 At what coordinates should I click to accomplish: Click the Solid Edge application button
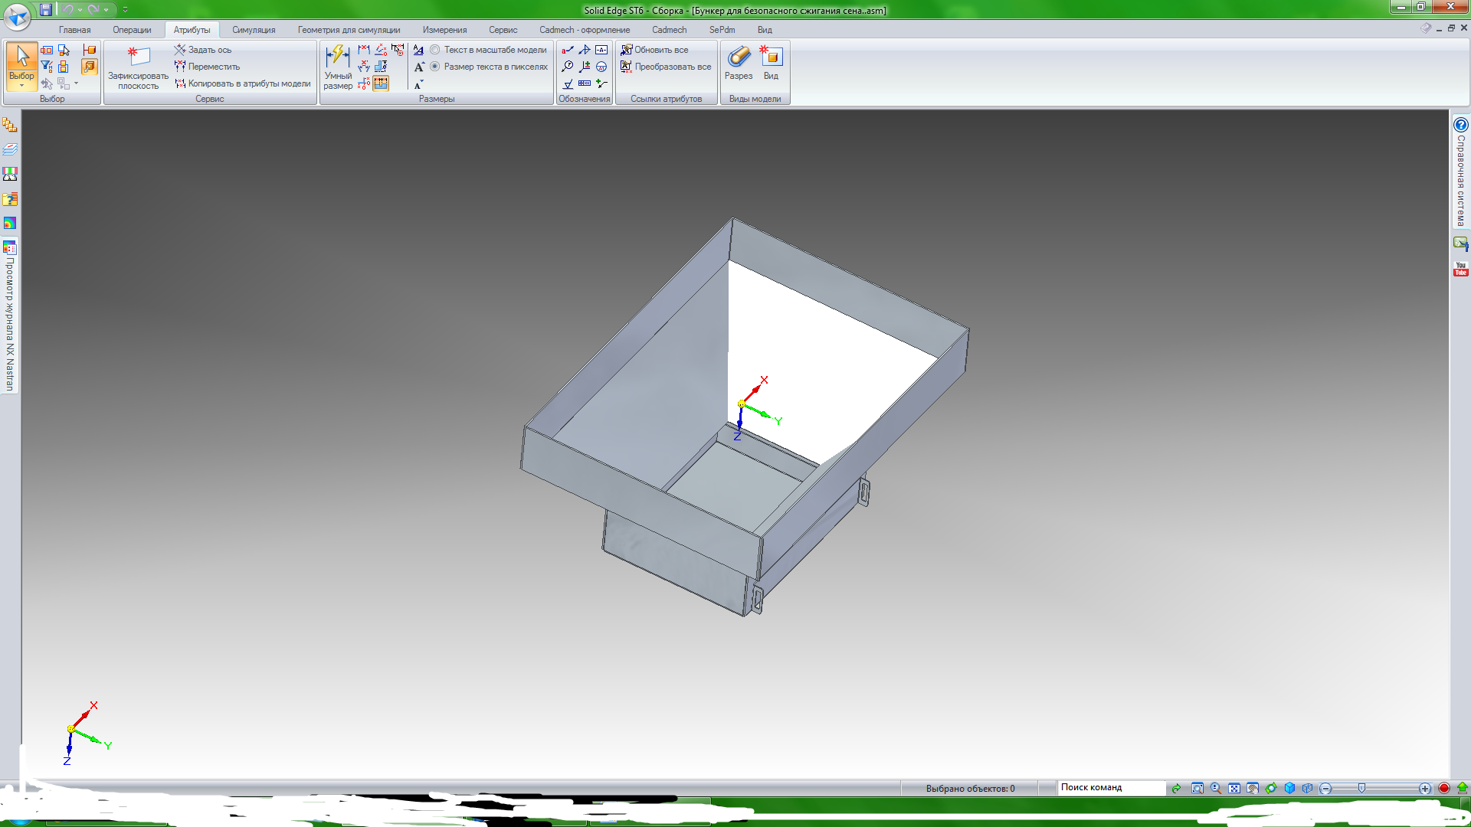[17, 15]
